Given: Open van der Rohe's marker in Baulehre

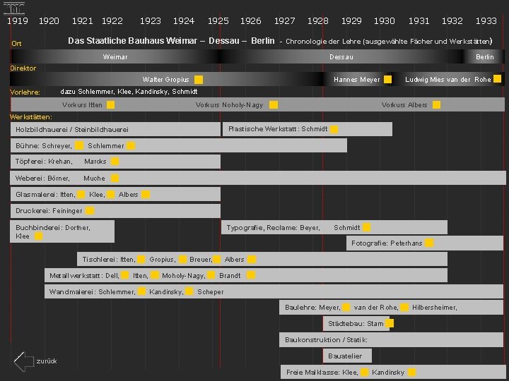Looking at the screenshot, I should [404, 308].
